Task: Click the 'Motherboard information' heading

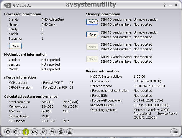Action: (25, 54)
